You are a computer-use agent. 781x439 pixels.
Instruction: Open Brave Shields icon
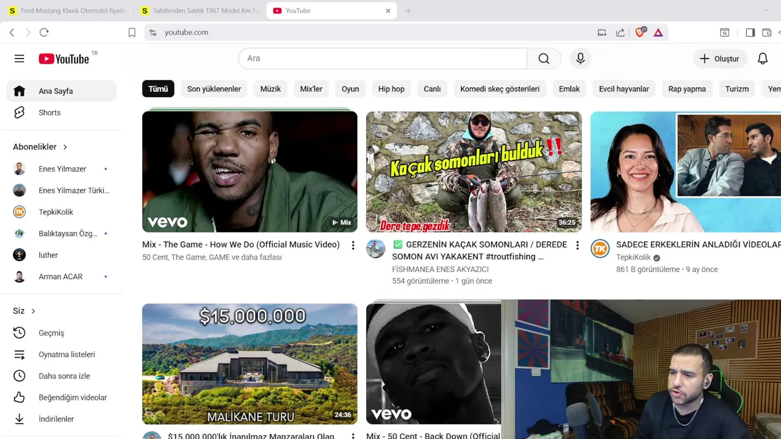639,32
